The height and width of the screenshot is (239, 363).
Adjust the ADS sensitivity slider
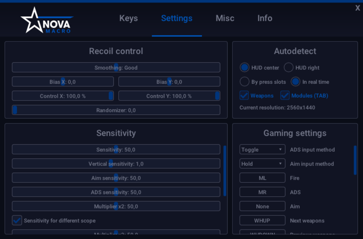tap(116, 192)
